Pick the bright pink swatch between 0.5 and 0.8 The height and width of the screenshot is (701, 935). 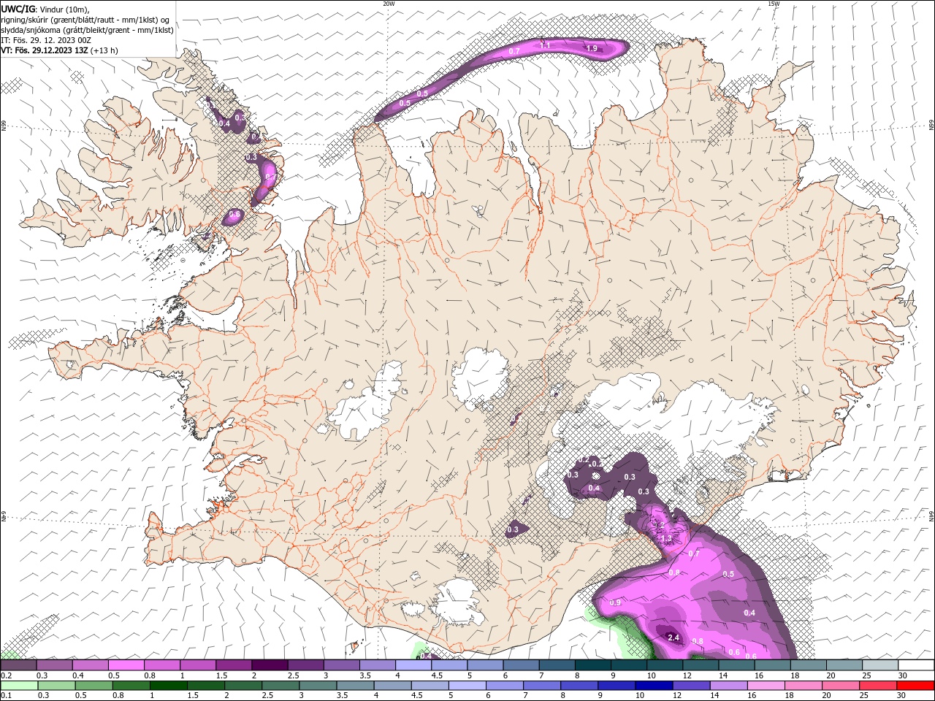pyautogui.click(x=126, y=665)
